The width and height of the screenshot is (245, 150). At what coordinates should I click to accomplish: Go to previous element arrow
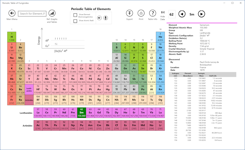click(x=182, y=14)
